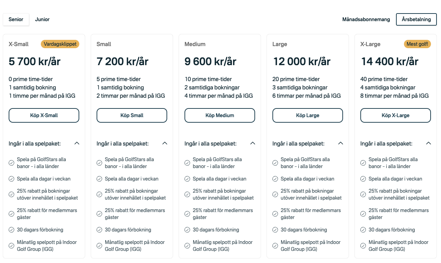Collapse included features chevron in Small card
441x263 pixels.
(165, 143)
